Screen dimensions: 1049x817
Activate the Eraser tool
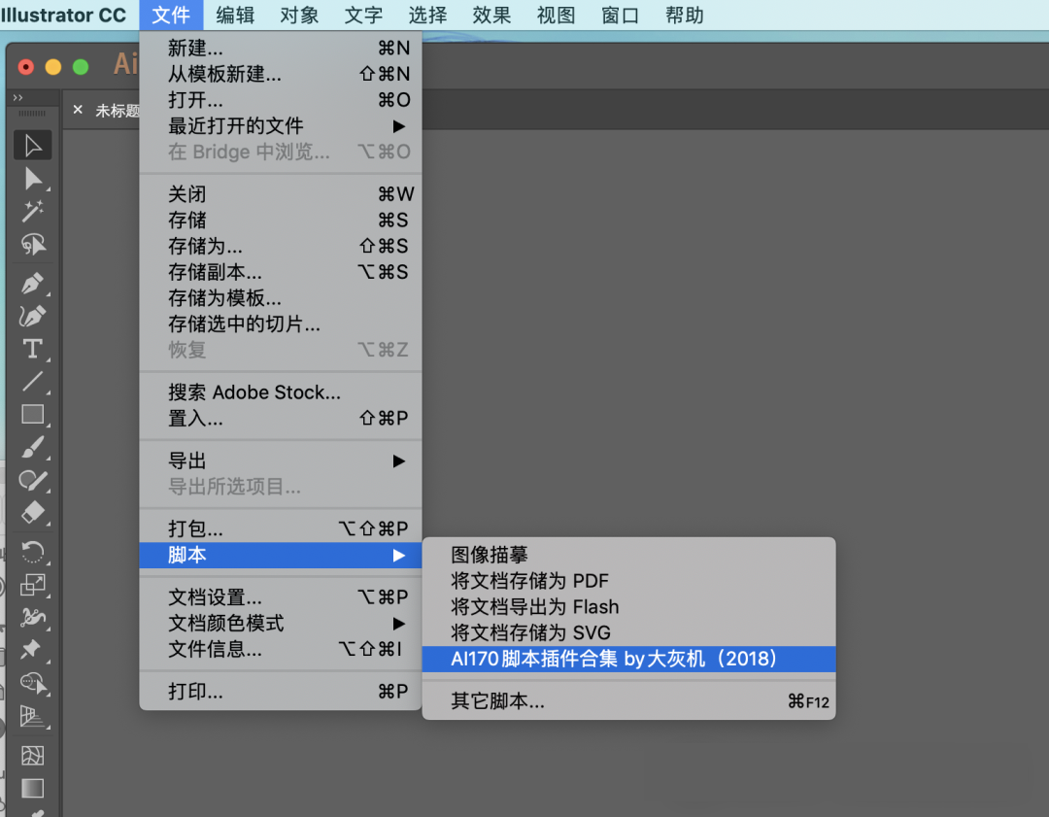tap(32, 513)
